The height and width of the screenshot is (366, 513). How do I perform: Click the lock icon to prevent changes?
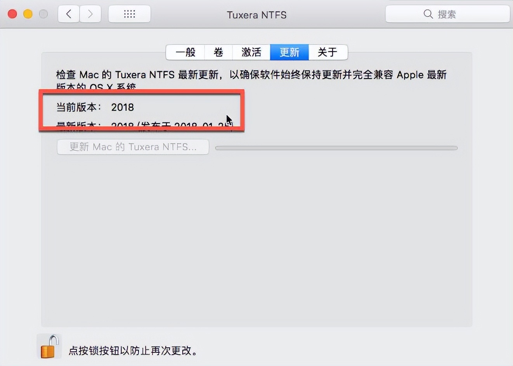coord(49,346)
